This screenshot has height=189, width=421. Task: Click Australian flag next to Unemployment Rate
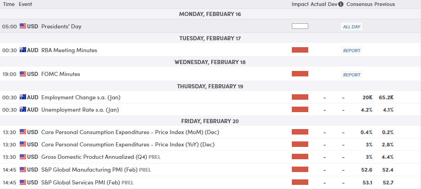point(23,110)
